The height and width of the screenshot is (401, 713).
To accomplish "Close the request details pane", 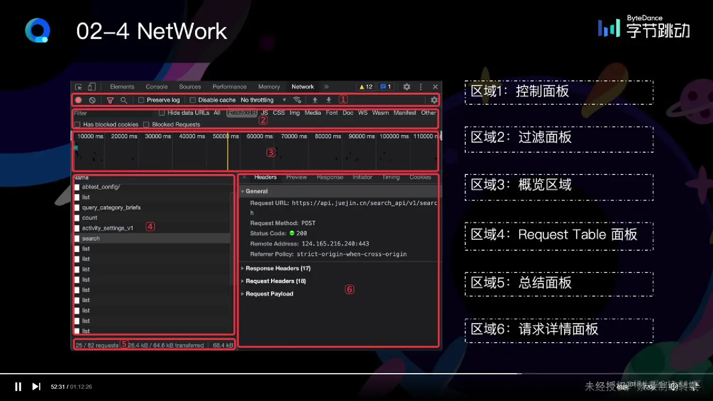I will tap(244, 177).
